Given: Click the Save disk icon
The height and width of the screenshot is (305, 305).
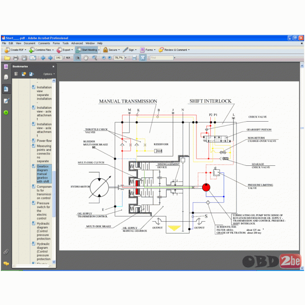Looking at the screenshot, I should click(x=24, y=58).
